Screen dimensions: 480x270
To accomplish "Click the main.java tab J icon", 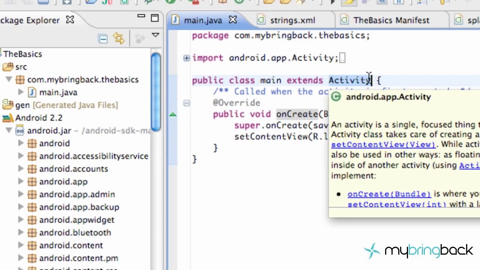I will pyautogui.click(x=175, y=20).
